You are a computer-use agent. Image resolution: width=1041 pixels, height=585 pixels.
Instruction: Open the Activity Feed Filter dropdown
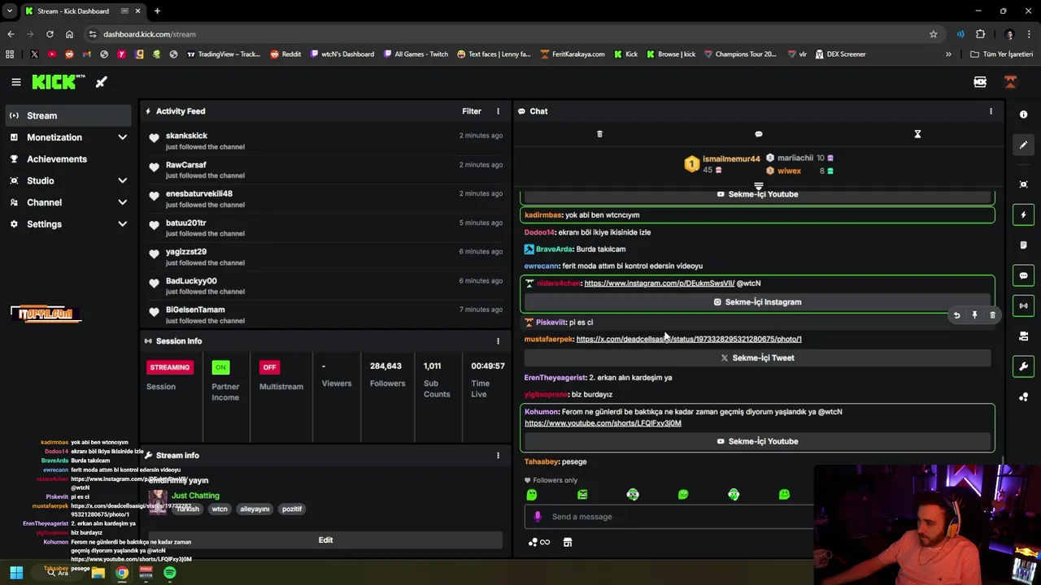(472, 111)
